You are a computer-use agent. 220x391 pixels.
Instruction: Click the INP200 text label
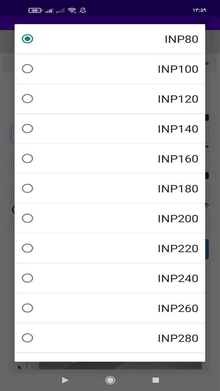[x=178, y=219]
